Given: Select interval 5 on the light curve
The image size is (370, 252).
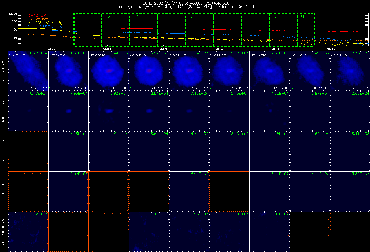Looking at the screenshot, I should pos(200,29).
